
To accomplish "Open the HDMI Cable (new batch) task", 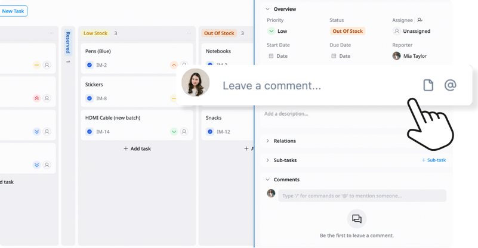I will pos(137,125).
